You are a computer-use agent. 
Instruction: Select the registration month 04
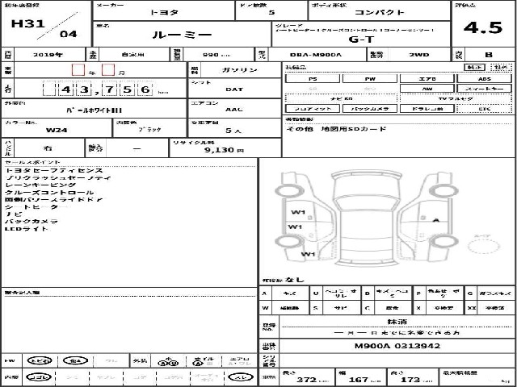tap(68, 34)
